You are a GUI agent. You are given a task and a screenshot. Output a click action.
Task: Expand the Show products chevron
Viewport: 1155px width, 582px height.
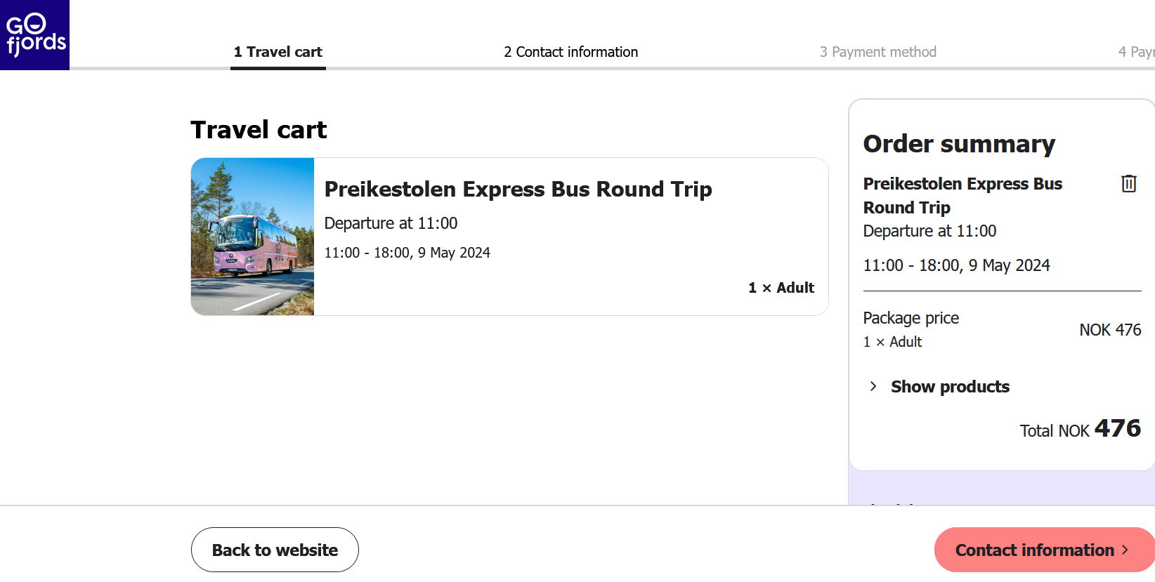click(873, 387)
